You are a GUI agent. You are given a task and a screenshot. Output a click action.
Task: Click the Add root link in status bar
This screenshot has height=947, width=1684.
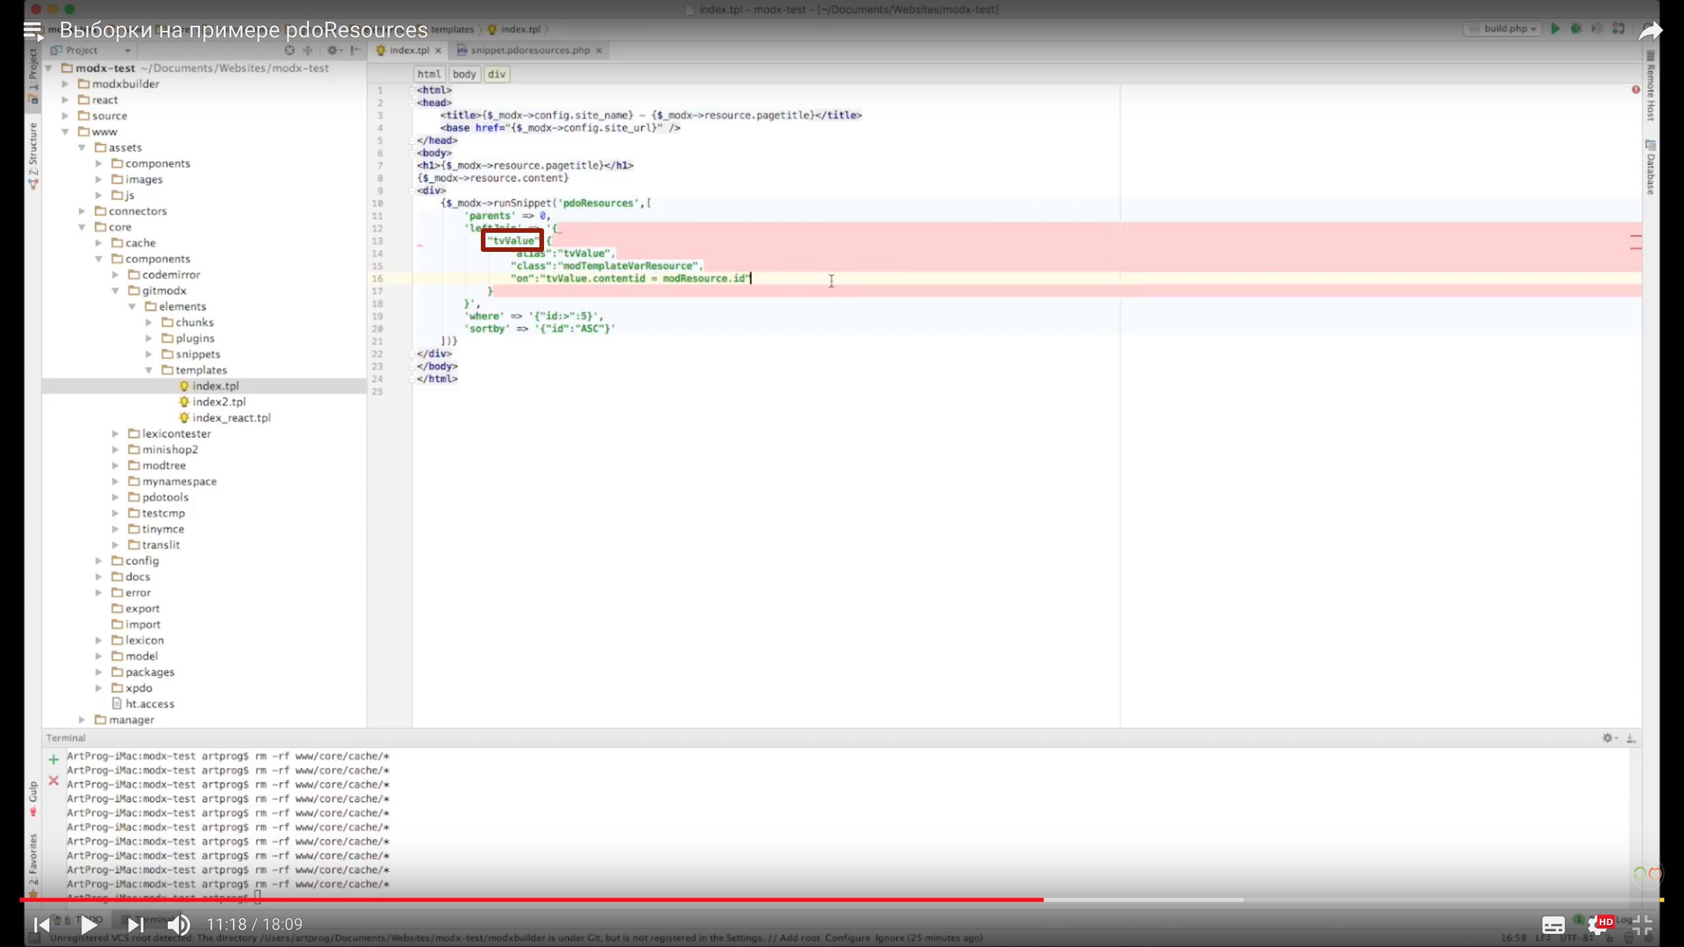pyautogui.click(x=800, y=938)
